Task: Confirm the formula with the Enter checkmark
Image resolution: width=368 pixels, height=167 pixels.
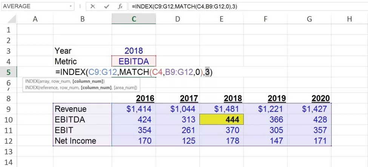Action: [107, 6]
